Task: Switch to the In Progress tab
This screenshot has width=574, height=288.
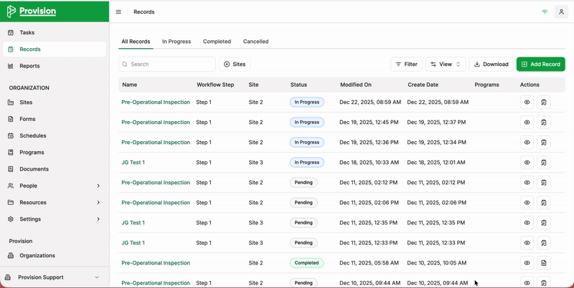Action: pyautogui.click(x=177, y=42)
